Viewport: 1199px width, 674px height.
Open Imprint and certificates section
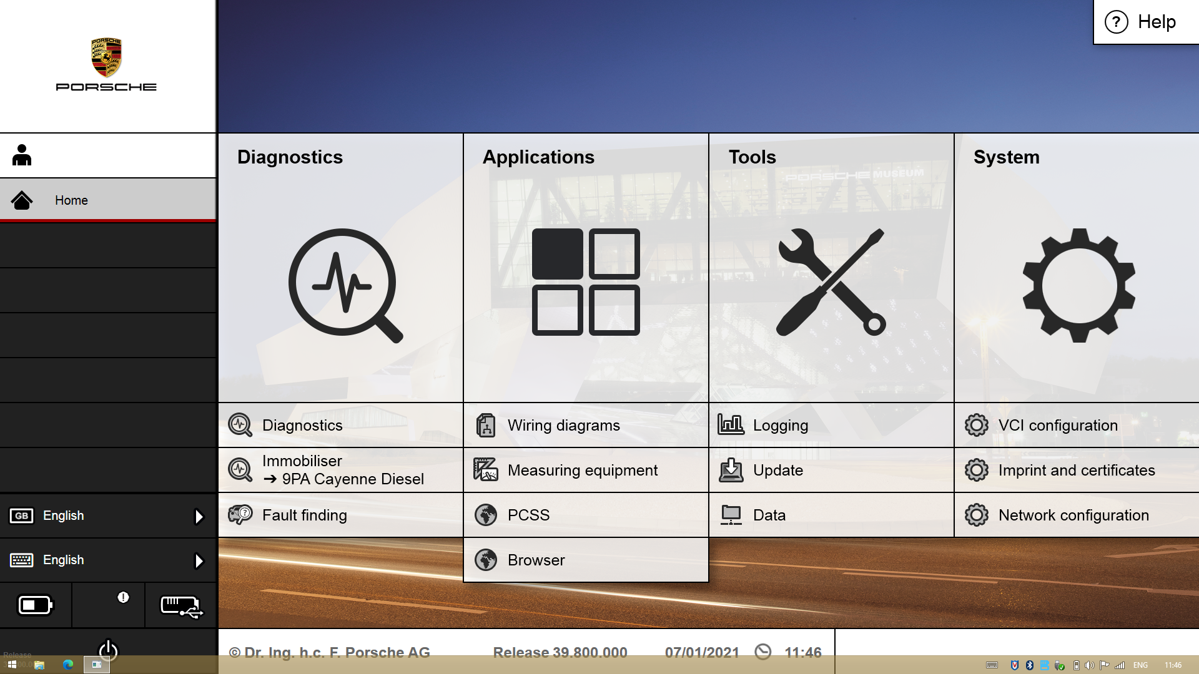[1077, 470]
